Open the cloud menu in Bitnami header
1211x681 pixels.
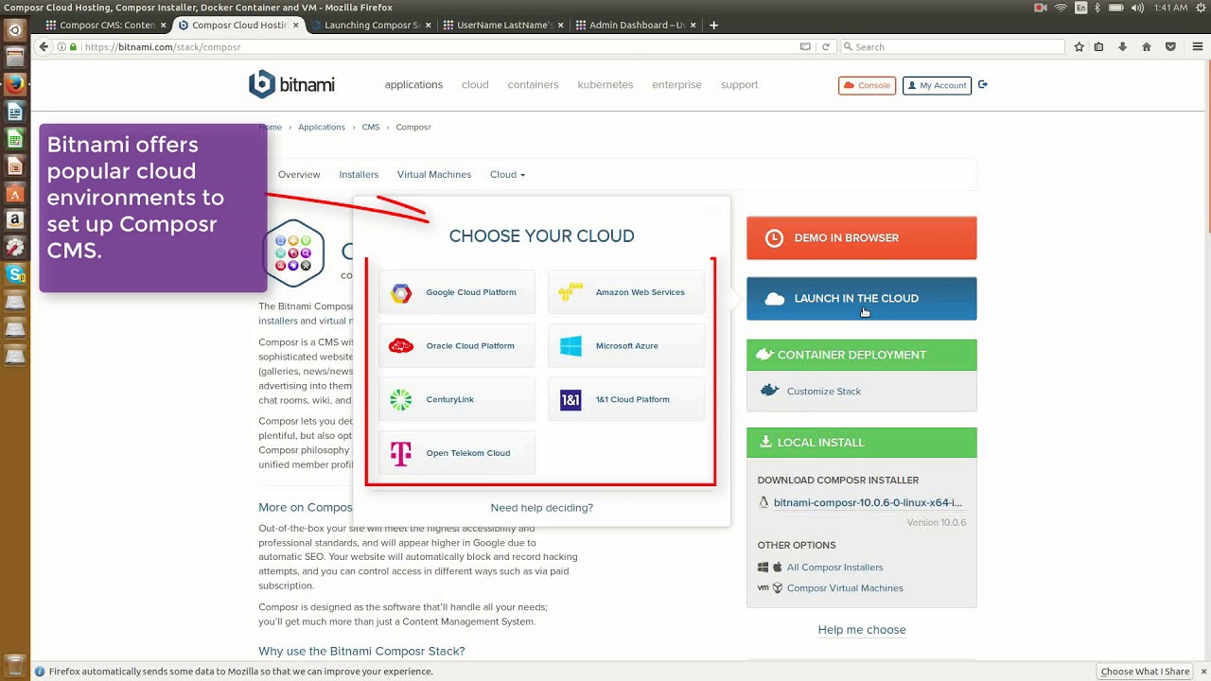(x=475, y=85)
